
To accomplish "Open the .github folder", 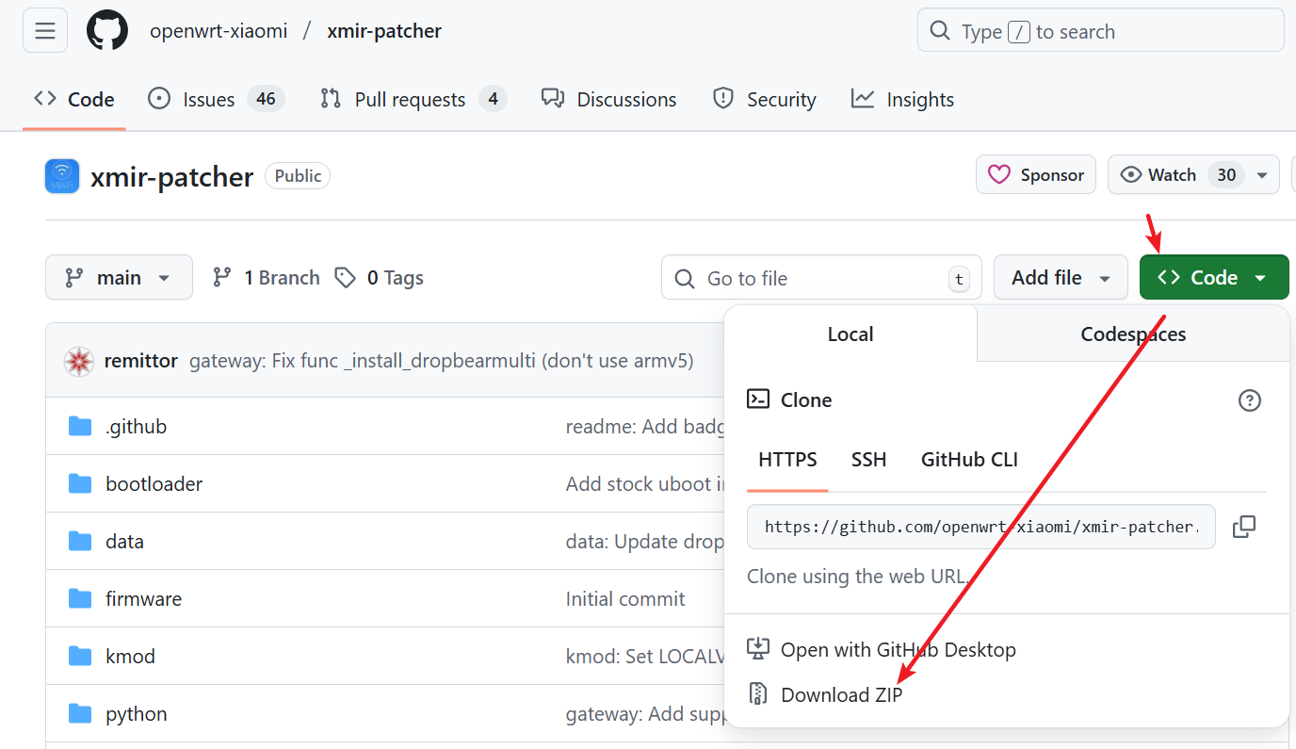I will [136, 427].
